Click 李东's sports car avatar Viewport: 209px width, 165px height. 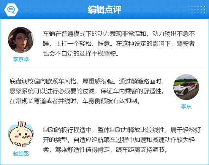[x=186, y=87]
